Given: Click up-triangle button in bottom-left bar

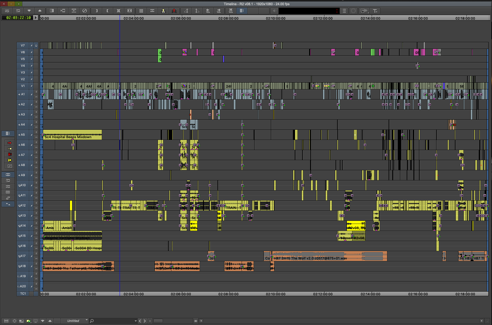Looking at the screenshot, I should coord(50,321).
